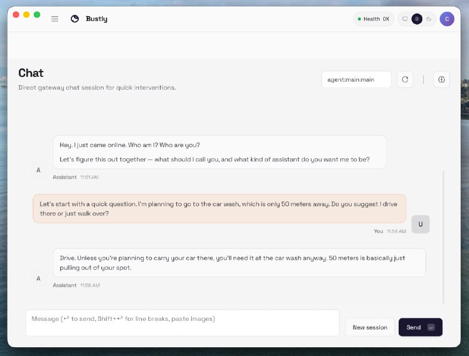Open the hamburger sidebar menu
The height and width of the screenshot is (356, 469).
55,19
